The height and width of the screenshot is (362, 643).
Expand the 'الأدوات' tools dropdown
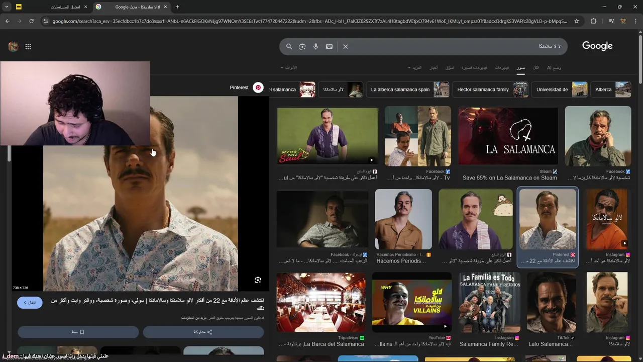pyautogui.click(x=289, y=67)
